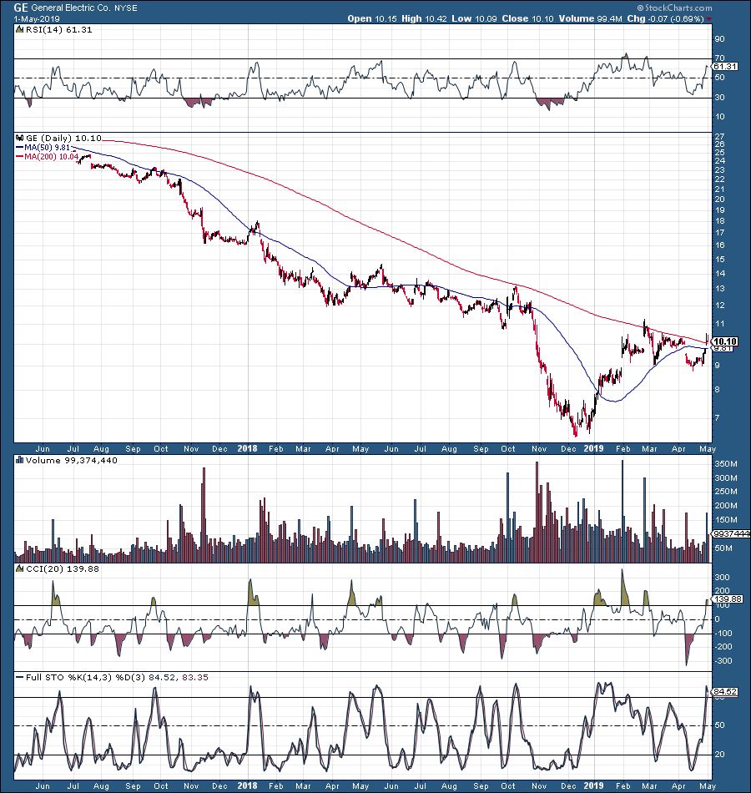This screenshot has height=793, width=751.
Task: Click the 83.35 %D value in STO legend
Action: pos(195,677)
